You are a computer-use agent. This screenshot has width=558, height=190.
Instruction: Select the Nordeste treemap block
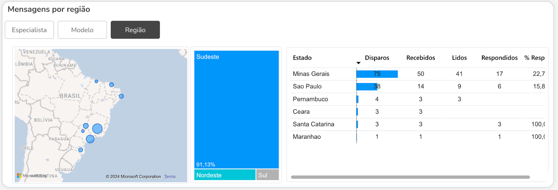click(225, 175)
